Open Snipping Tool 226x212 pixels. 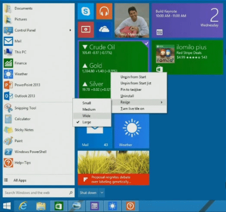coord(38,108)
